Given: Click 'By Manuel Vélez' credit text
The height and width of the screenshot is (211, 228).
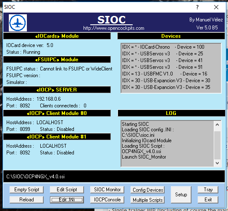Looking at the screenshot, I should [x=206, y=20].
